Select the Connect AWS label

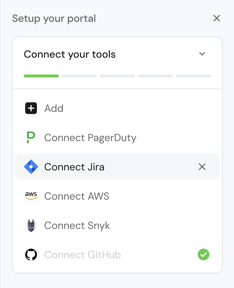(x=77, y=196)
